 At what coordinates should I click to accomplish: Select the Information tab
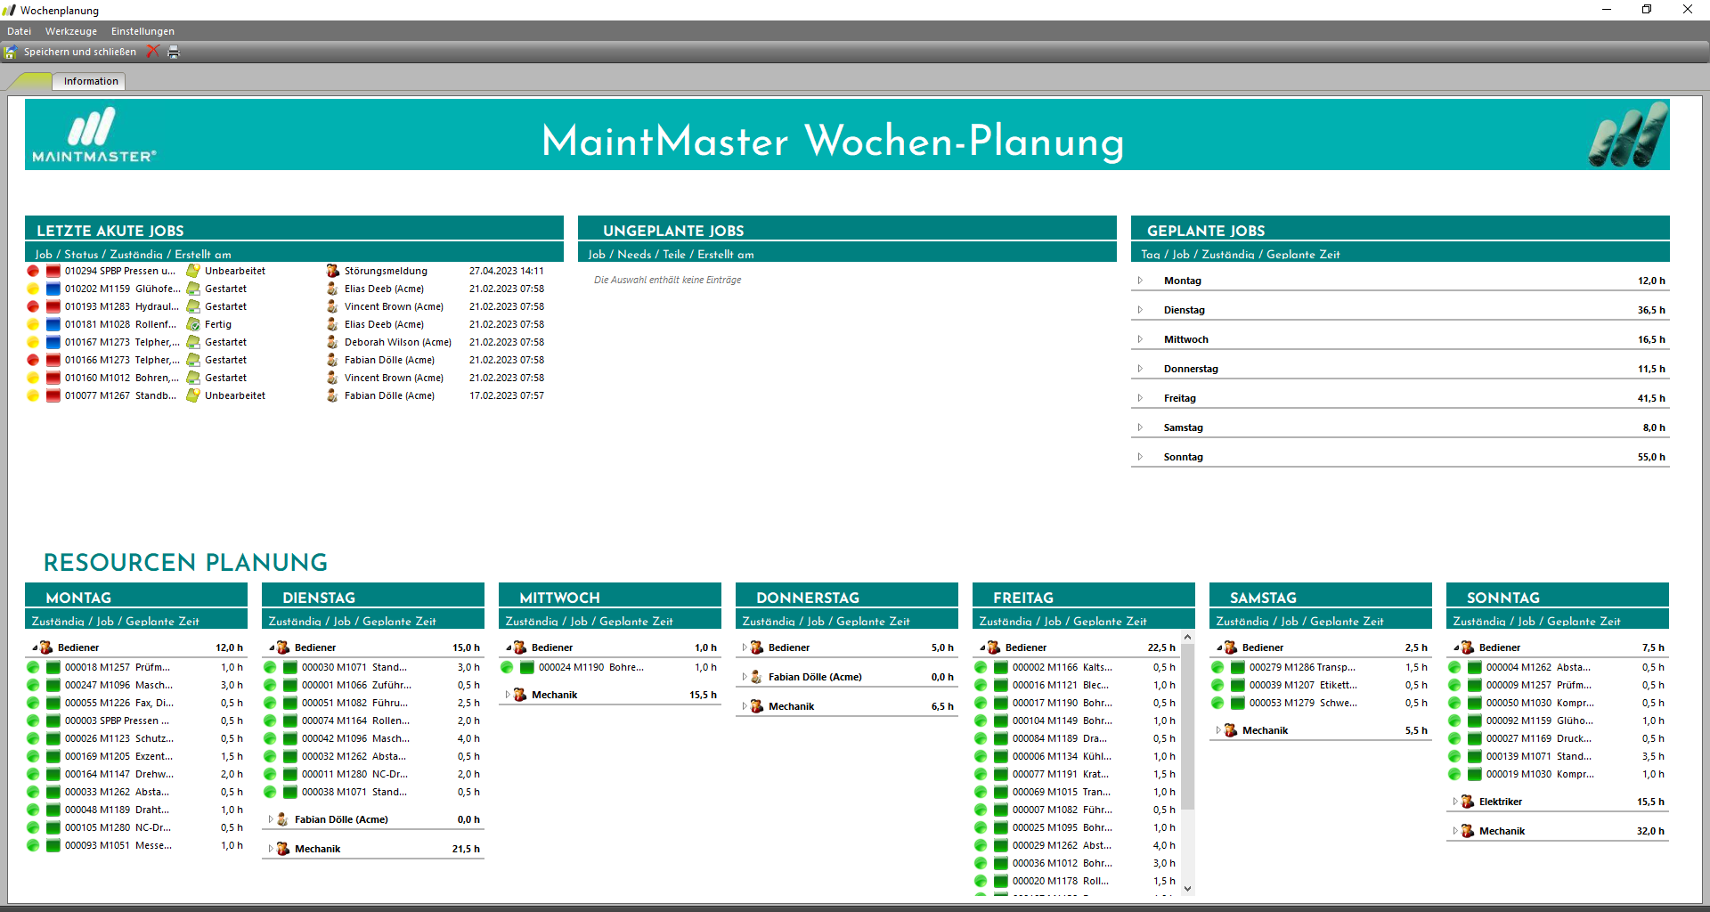[91, 81]
